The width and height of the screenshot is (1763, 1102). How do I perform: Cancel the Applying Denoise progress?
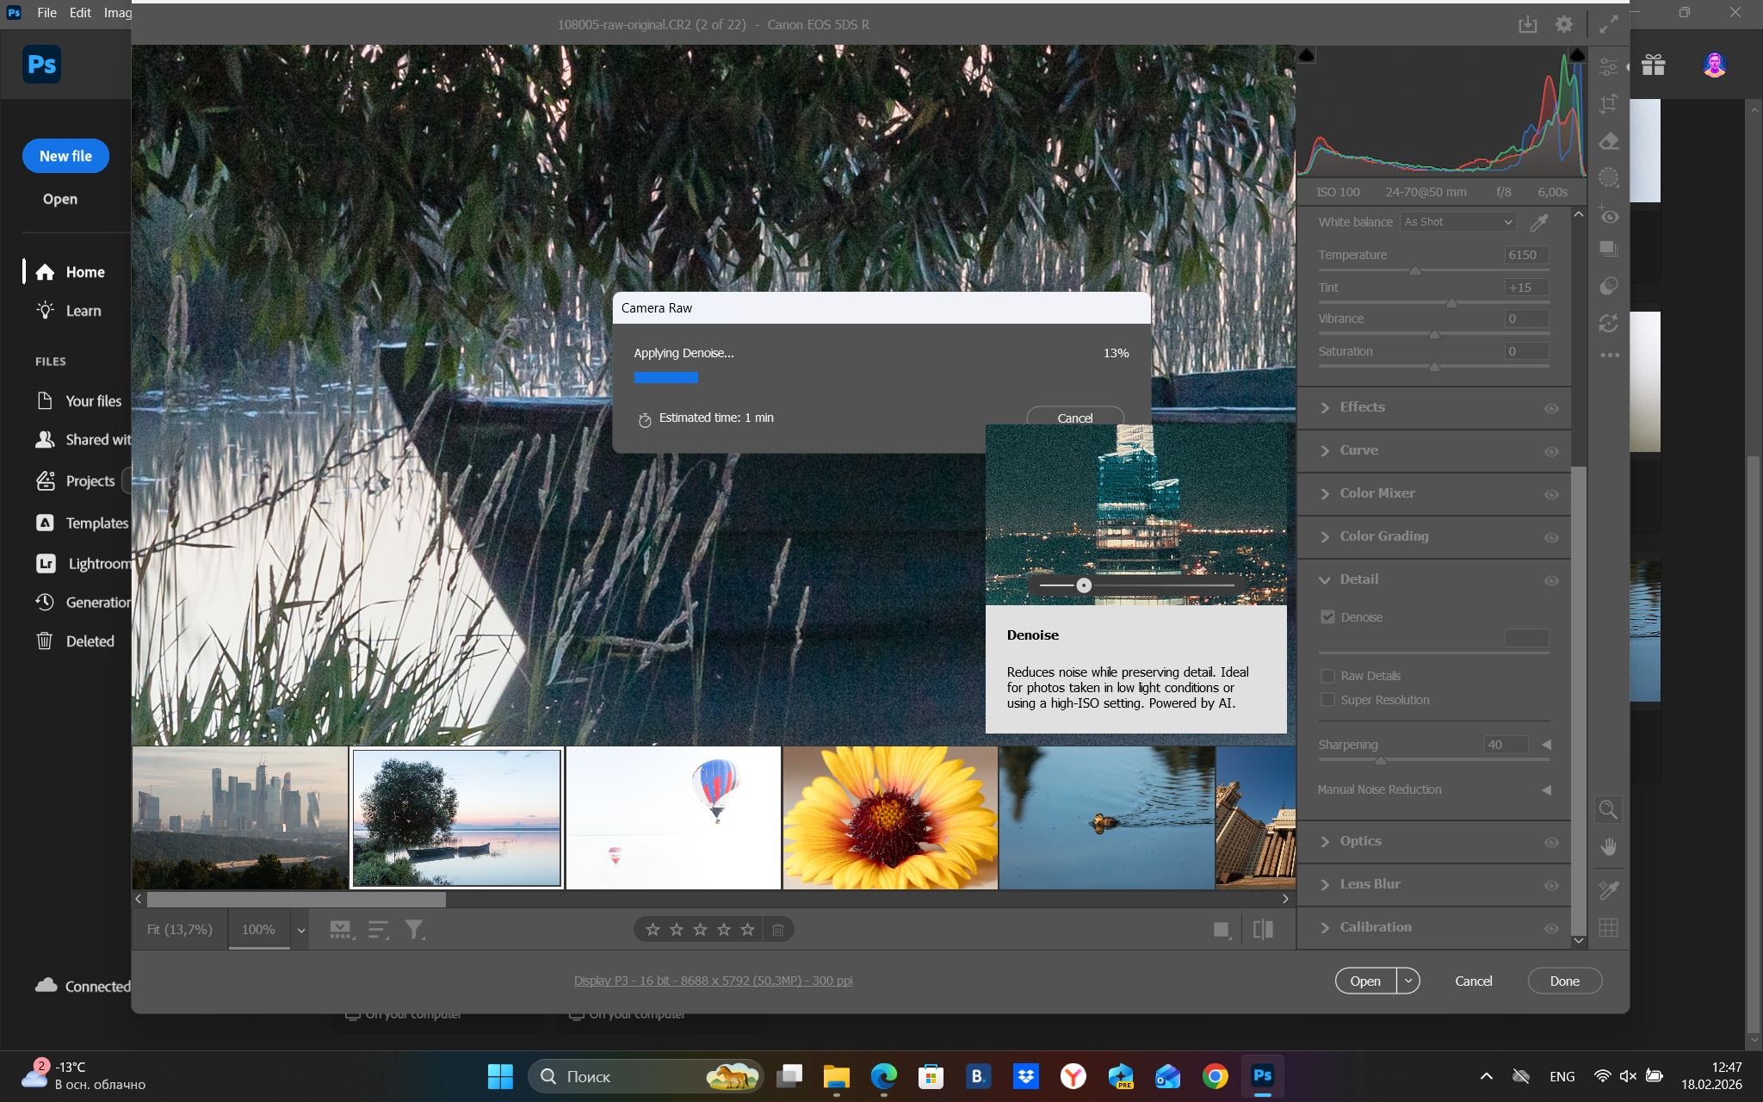coord(1074,418)
